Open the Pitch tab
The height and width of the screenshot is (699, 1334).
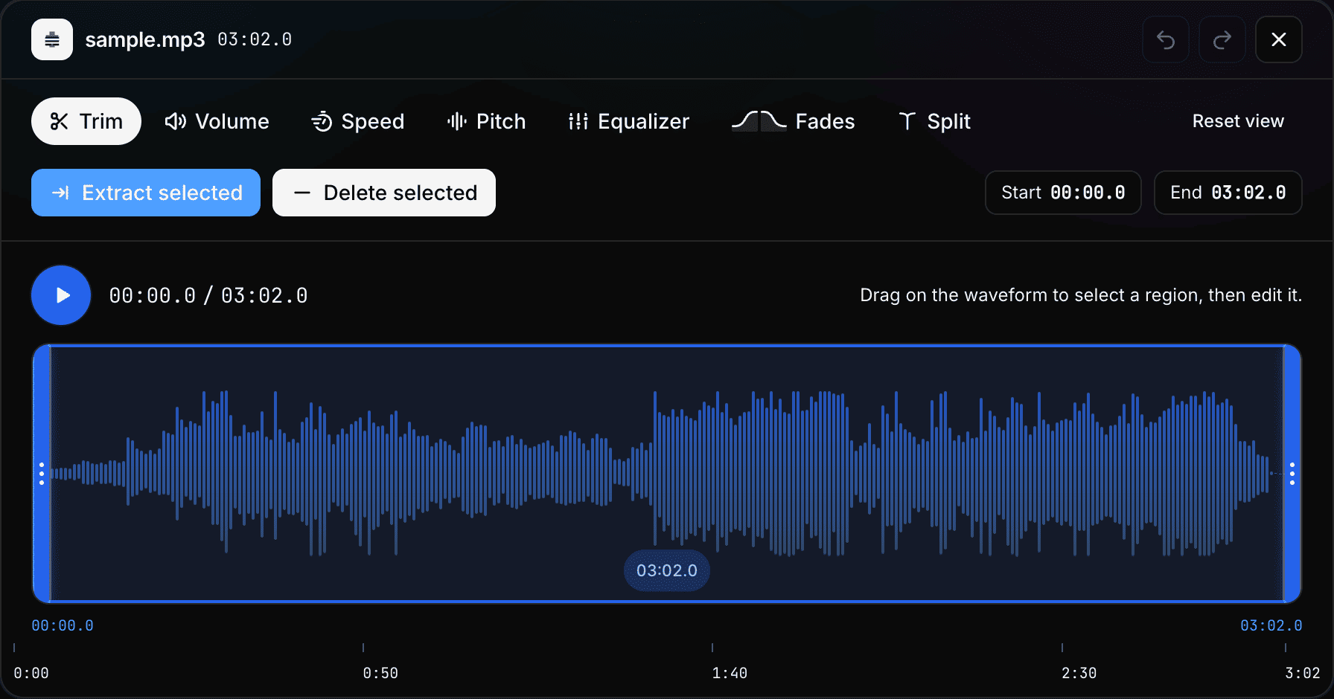pyautogui.click(x=487, y=121)
